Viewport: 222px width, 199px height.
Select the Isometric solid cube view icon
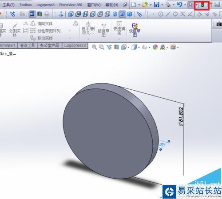115,14
